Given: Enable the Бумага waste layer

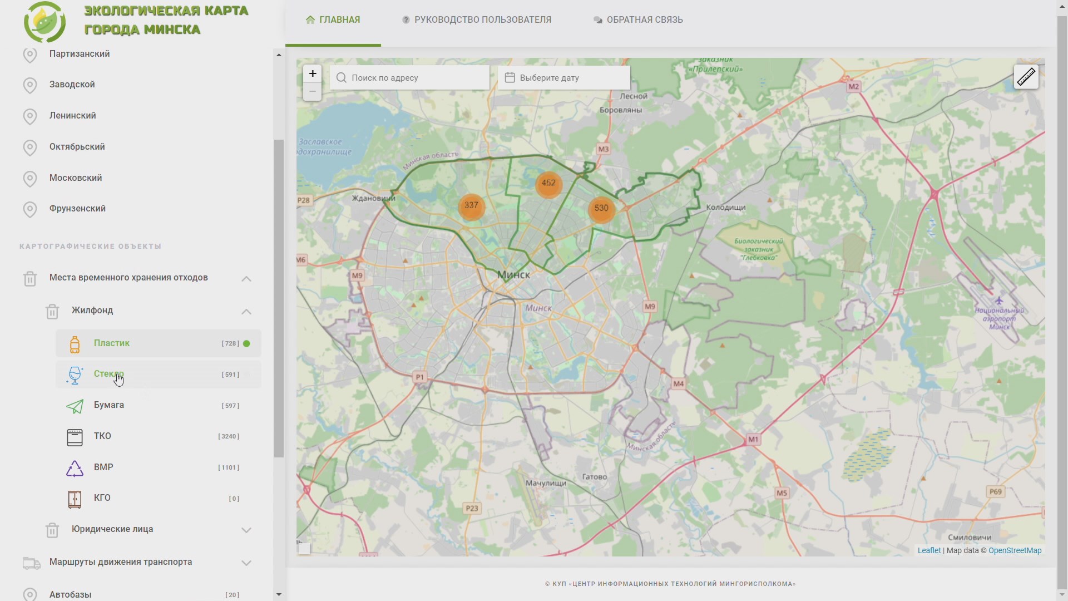Looking at the screenshot, I should [x=159, y=406].
